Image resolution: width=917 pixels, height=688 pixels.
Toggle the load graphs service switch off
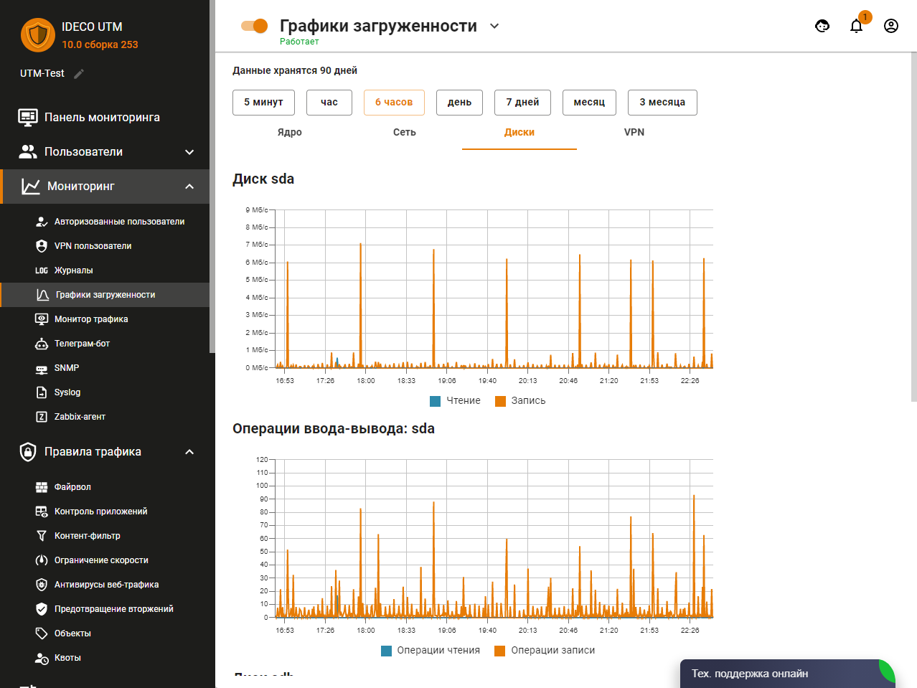click(x=255, y=26)
